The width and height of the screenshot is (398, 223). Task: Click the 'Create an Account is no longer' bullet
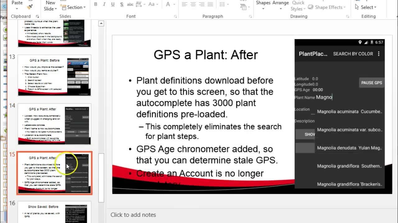pos(200,173)
